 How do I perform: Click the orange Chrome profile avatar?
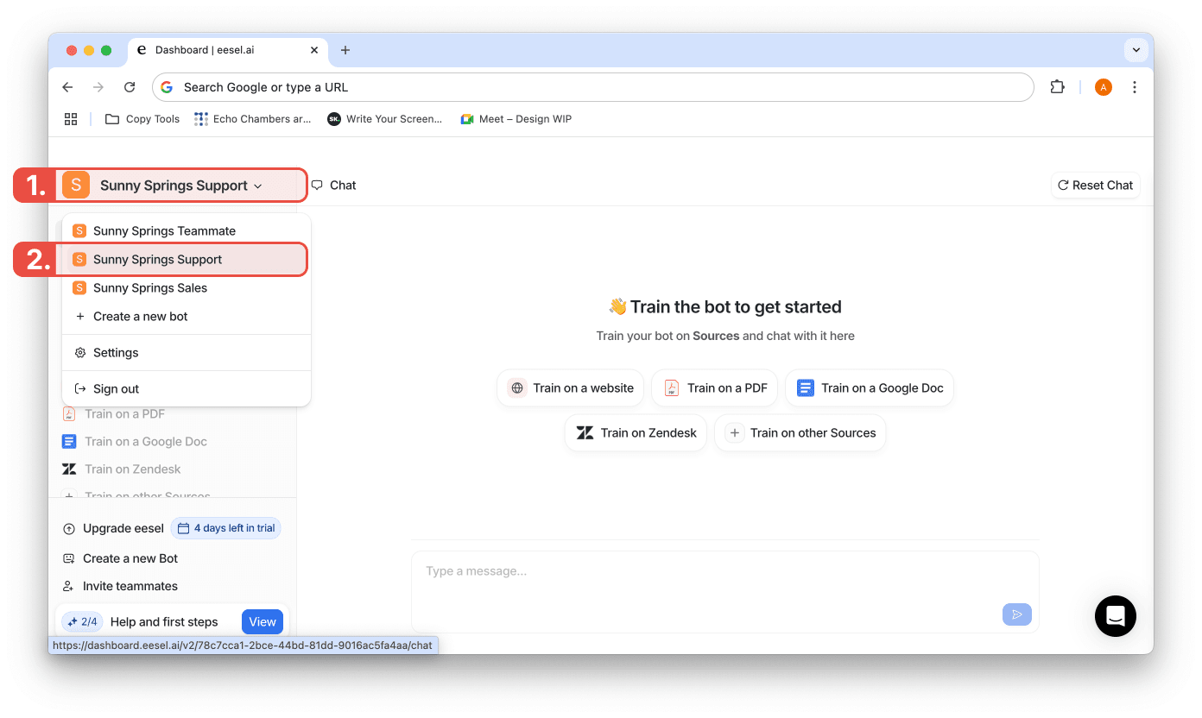(x=1103, y=87)
